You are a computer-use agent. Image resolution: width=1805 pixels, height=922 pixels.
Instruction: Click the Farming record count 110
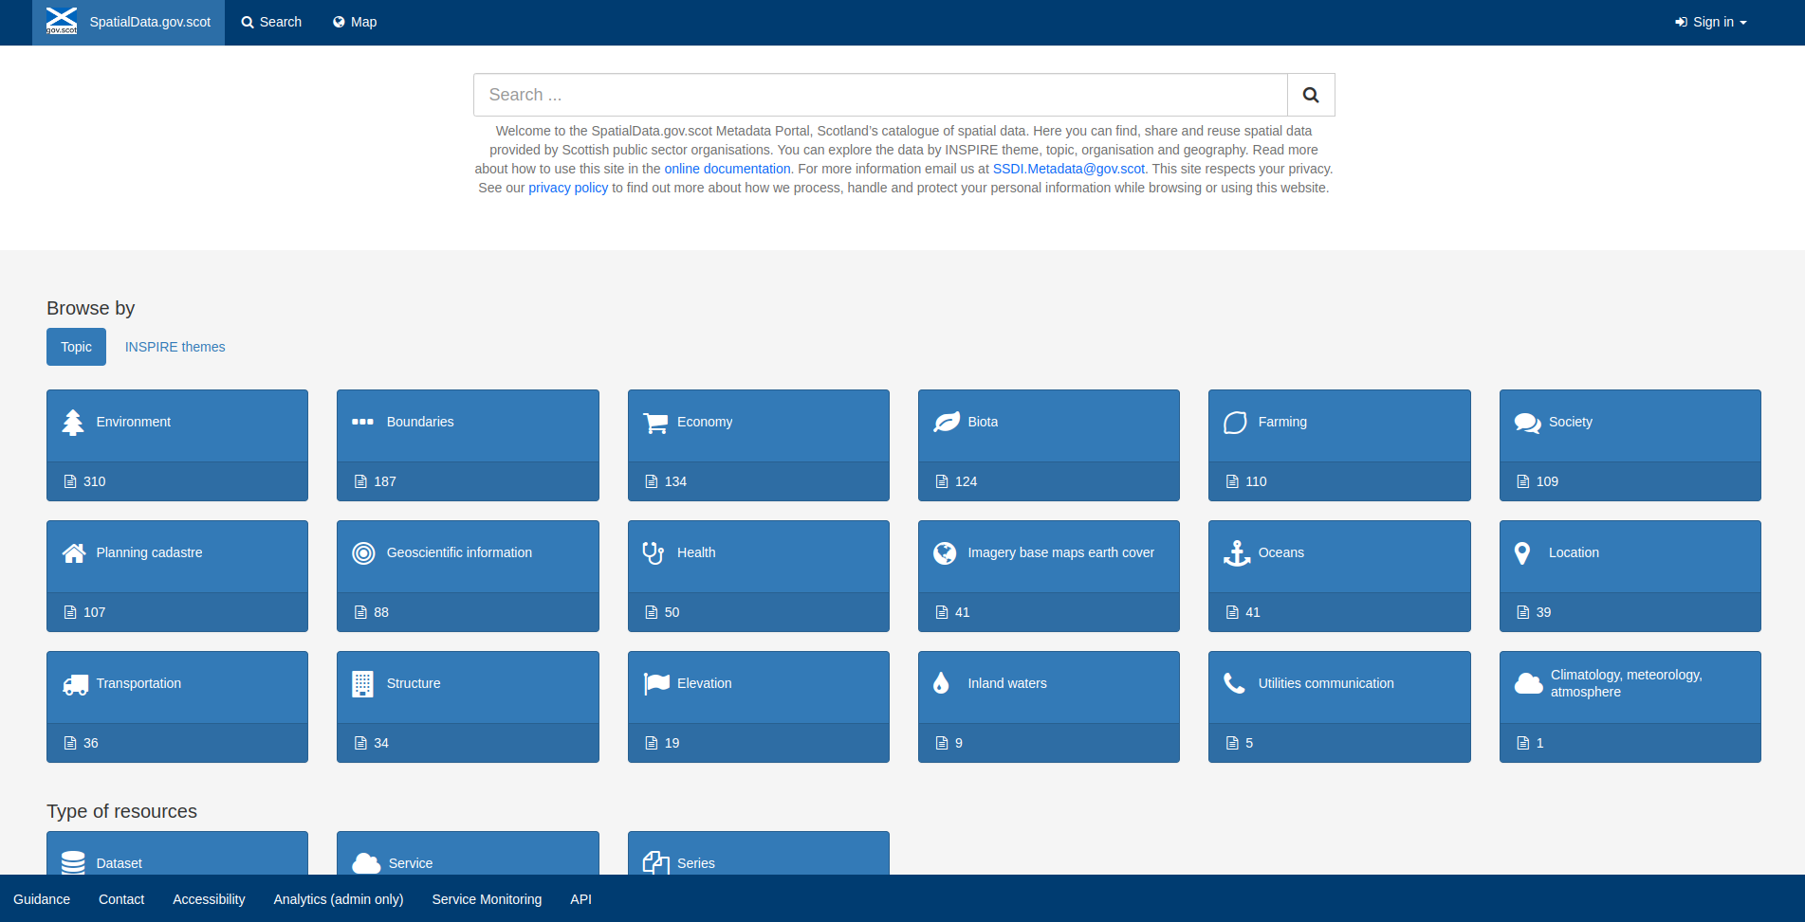coord(1256,481)
